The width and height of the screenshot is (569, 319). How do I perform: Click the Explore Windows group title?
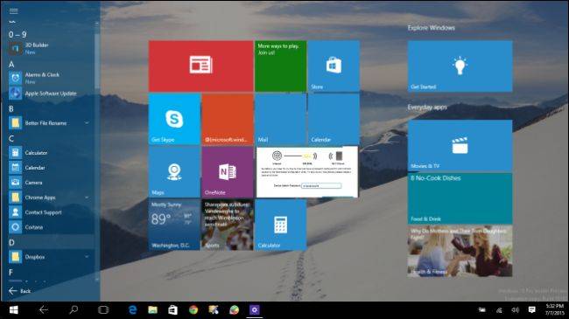[431, 28]
